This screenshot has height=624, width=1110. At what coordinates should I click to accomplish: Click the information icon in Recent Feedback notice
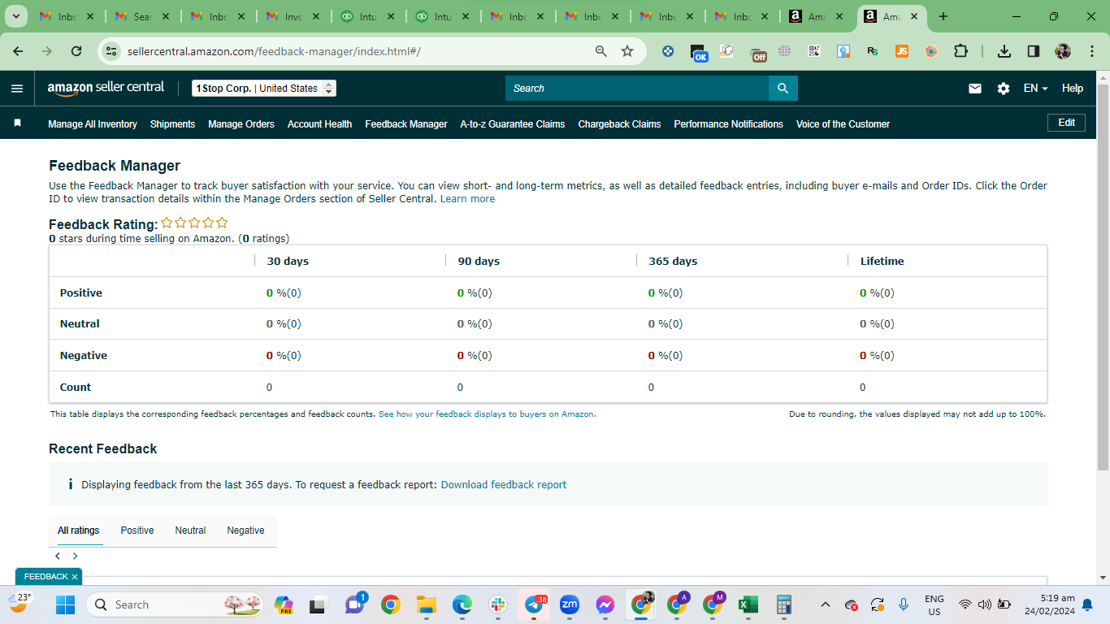pyautogui.click(x=71, y=485)
